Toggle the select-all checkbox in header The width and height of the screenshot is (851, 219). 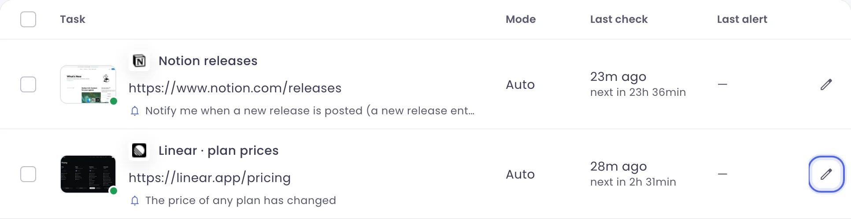coord(28,19)
